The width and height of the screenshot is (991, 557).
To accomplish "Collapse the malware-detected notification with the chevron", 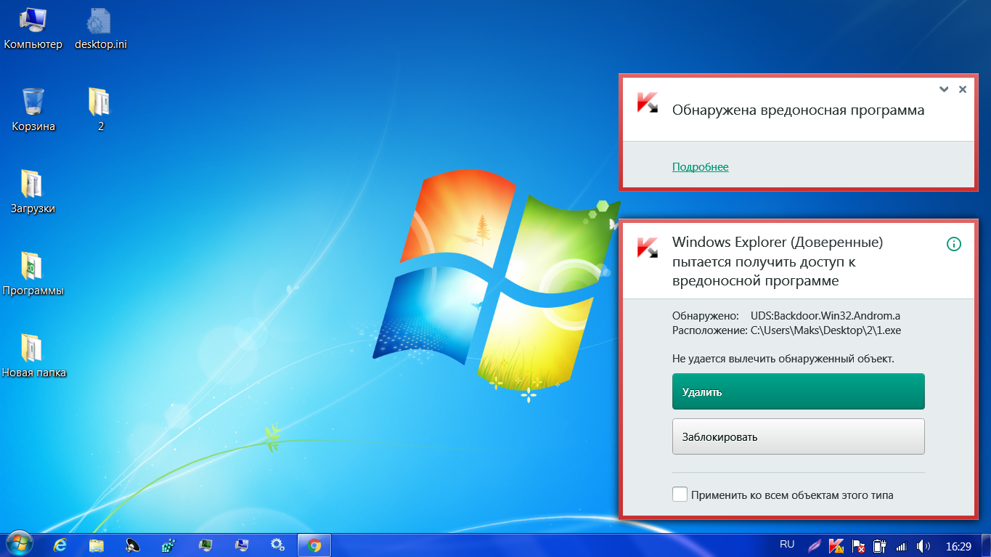I will [x=944, y=89].
